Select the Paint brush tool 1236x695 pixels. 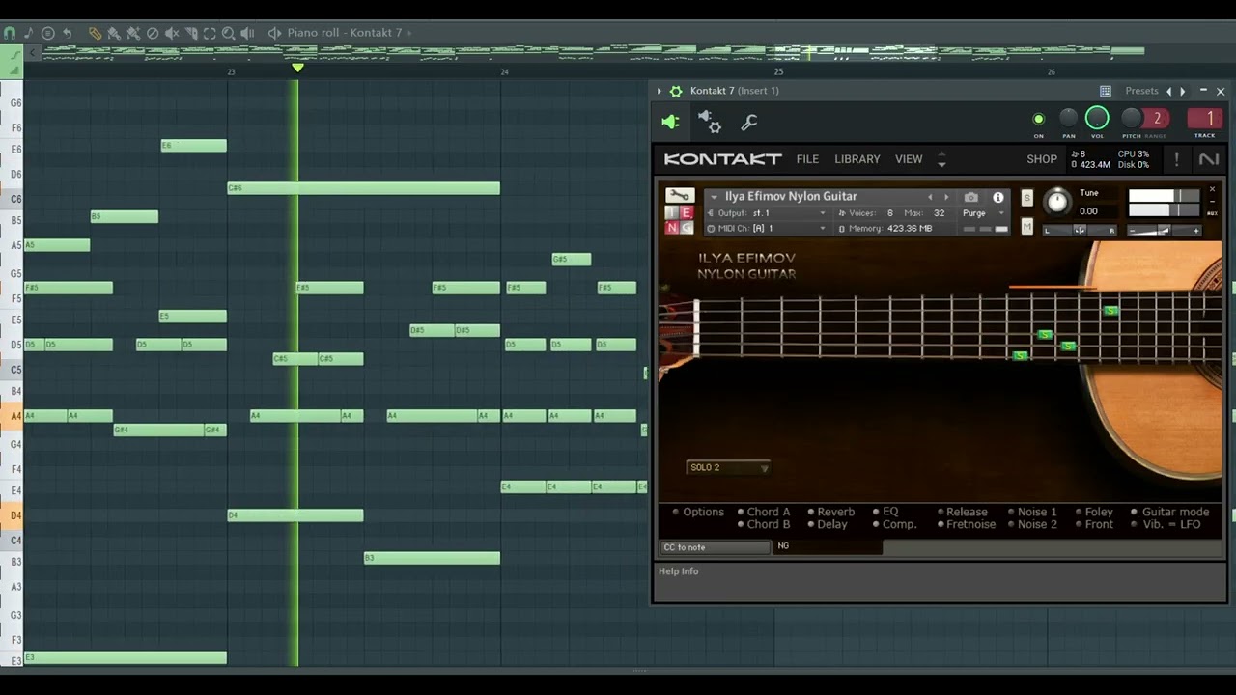(114, 33)
